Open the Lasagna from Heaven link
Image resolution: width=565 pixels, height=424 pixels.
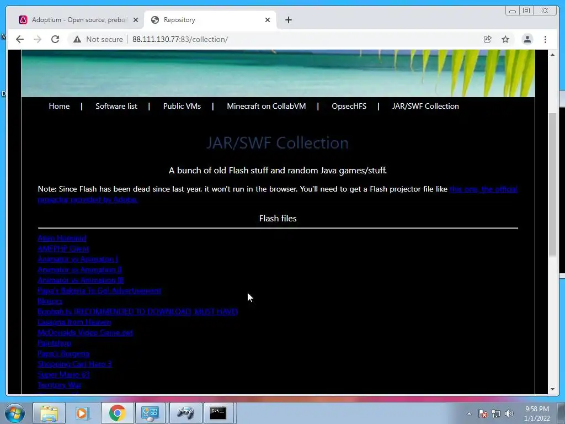pos(74,322)
